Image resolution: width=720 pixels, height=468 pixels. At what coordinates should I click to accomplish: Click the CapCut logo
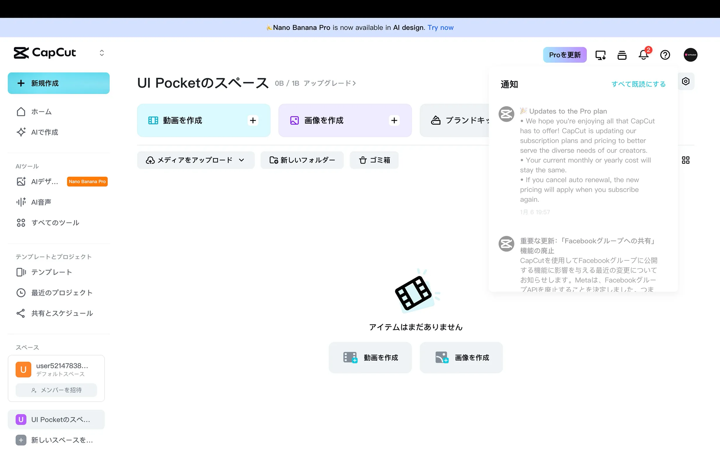point(44,53)
